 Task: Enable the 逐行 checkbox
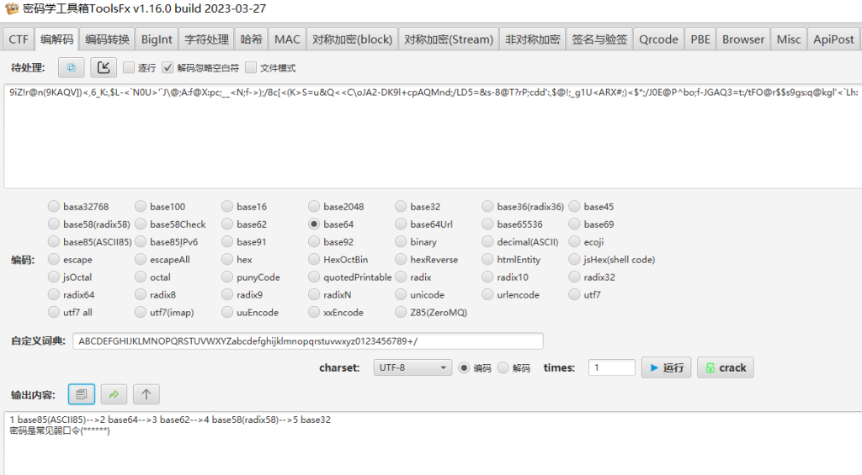pyautogui.click(x=129, y=68)
